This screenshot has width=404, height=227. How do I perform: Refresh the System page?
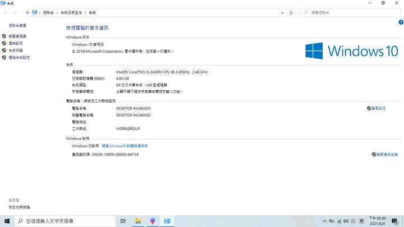coord(291,12)
